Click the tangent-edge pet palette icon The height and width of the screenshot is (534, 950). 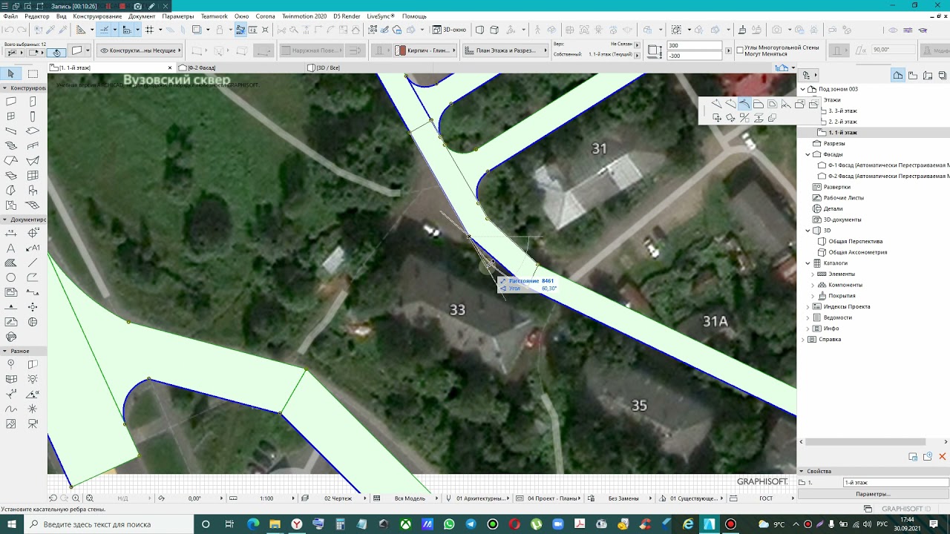click(744, 105)
